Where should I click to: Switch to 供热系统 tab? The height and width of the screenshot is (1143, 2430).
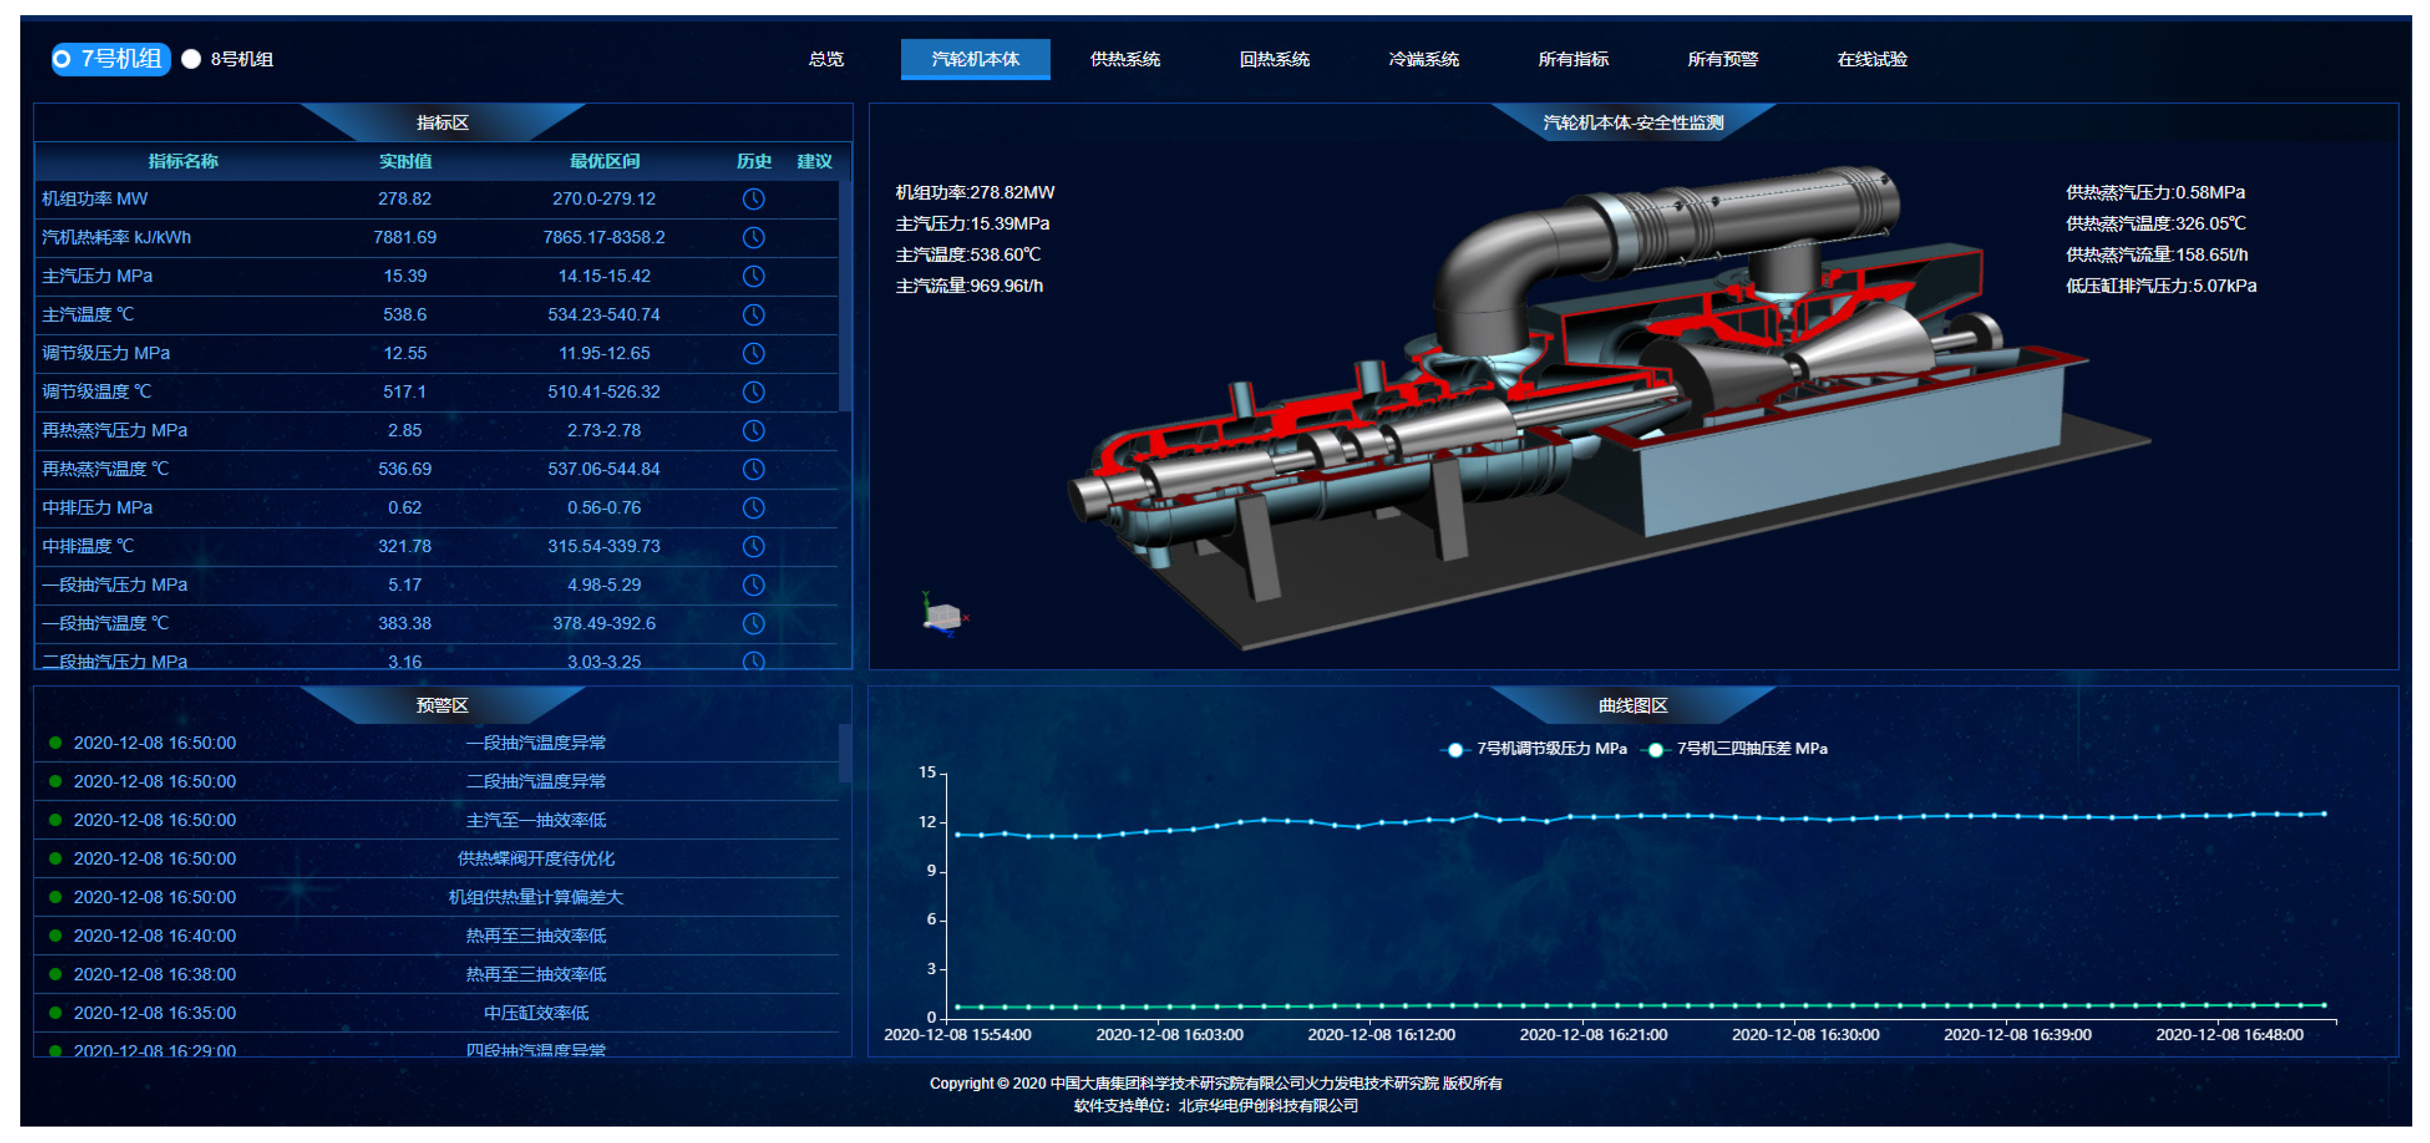(1125, 59)
